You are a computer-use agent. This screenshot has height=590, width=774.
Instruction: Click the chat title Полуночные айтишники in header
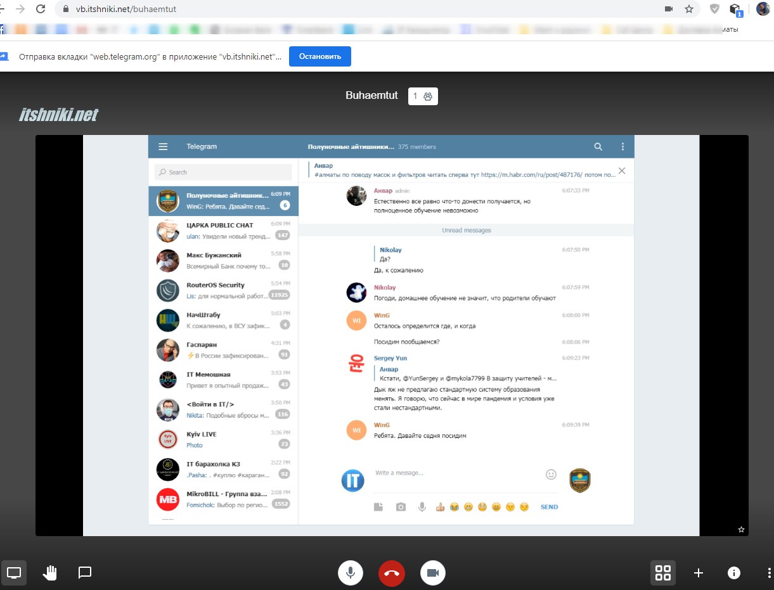click(351, 147)
